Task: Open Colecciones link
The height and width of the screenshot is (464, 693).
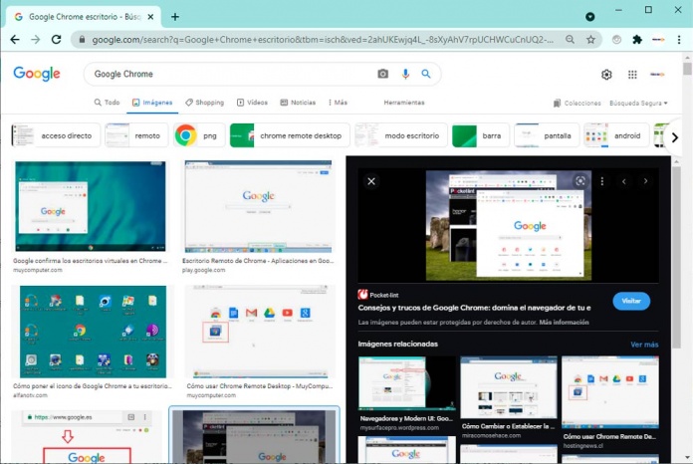Action: coord(577,103)
